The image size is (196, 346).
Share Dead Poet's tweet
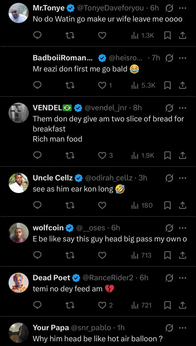click(x=183, y=305)
